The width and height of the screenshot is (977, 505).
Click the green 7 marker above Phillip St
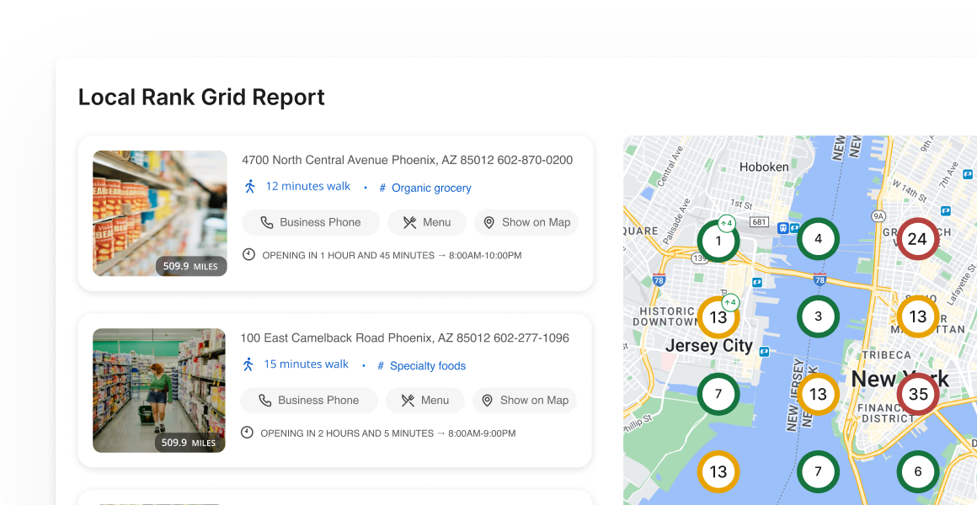718,394
